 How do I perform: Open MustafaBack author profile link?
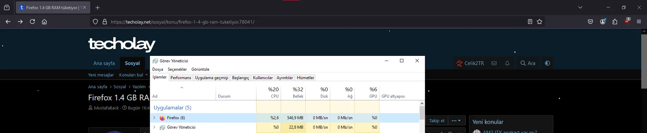click(x=106, y=108)
